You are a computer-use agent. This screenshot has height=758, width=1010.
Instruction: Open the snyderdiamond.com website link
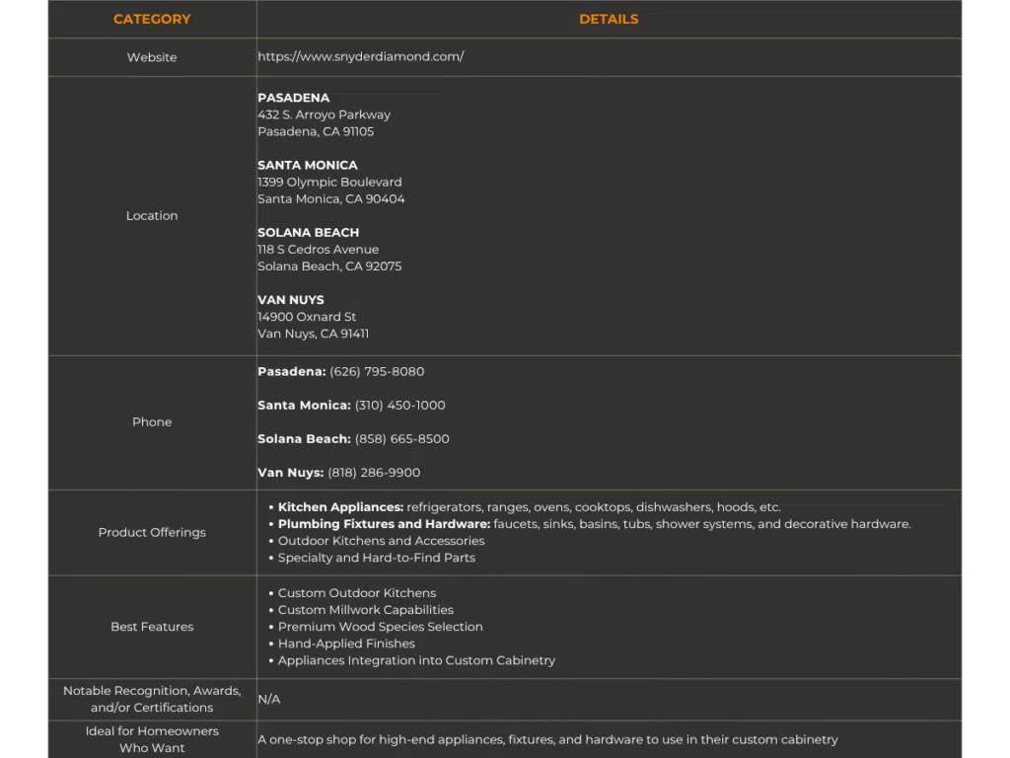[361, 57]
